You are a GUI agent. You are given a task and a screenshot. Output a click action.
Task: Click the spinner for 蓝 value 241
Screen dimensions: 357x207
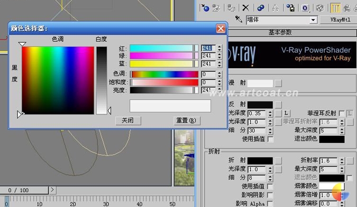[219, 64]
